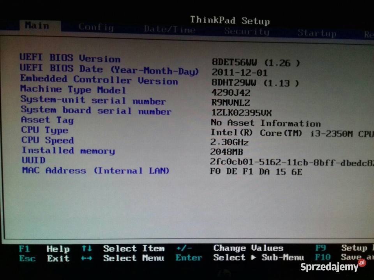Screen dimensions: 374x280
Task: Click CPU speed value 2.30GHz
Action: 229,142
